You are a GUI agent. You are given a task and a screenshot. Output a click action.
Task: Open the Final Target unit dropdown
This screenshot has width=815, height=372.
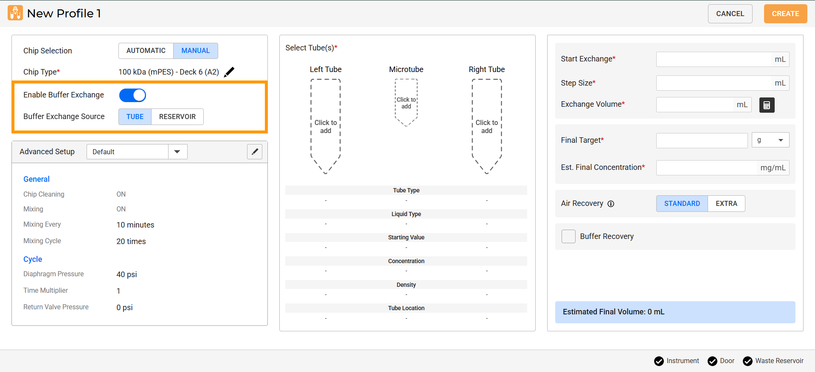(x=770, y=140)
